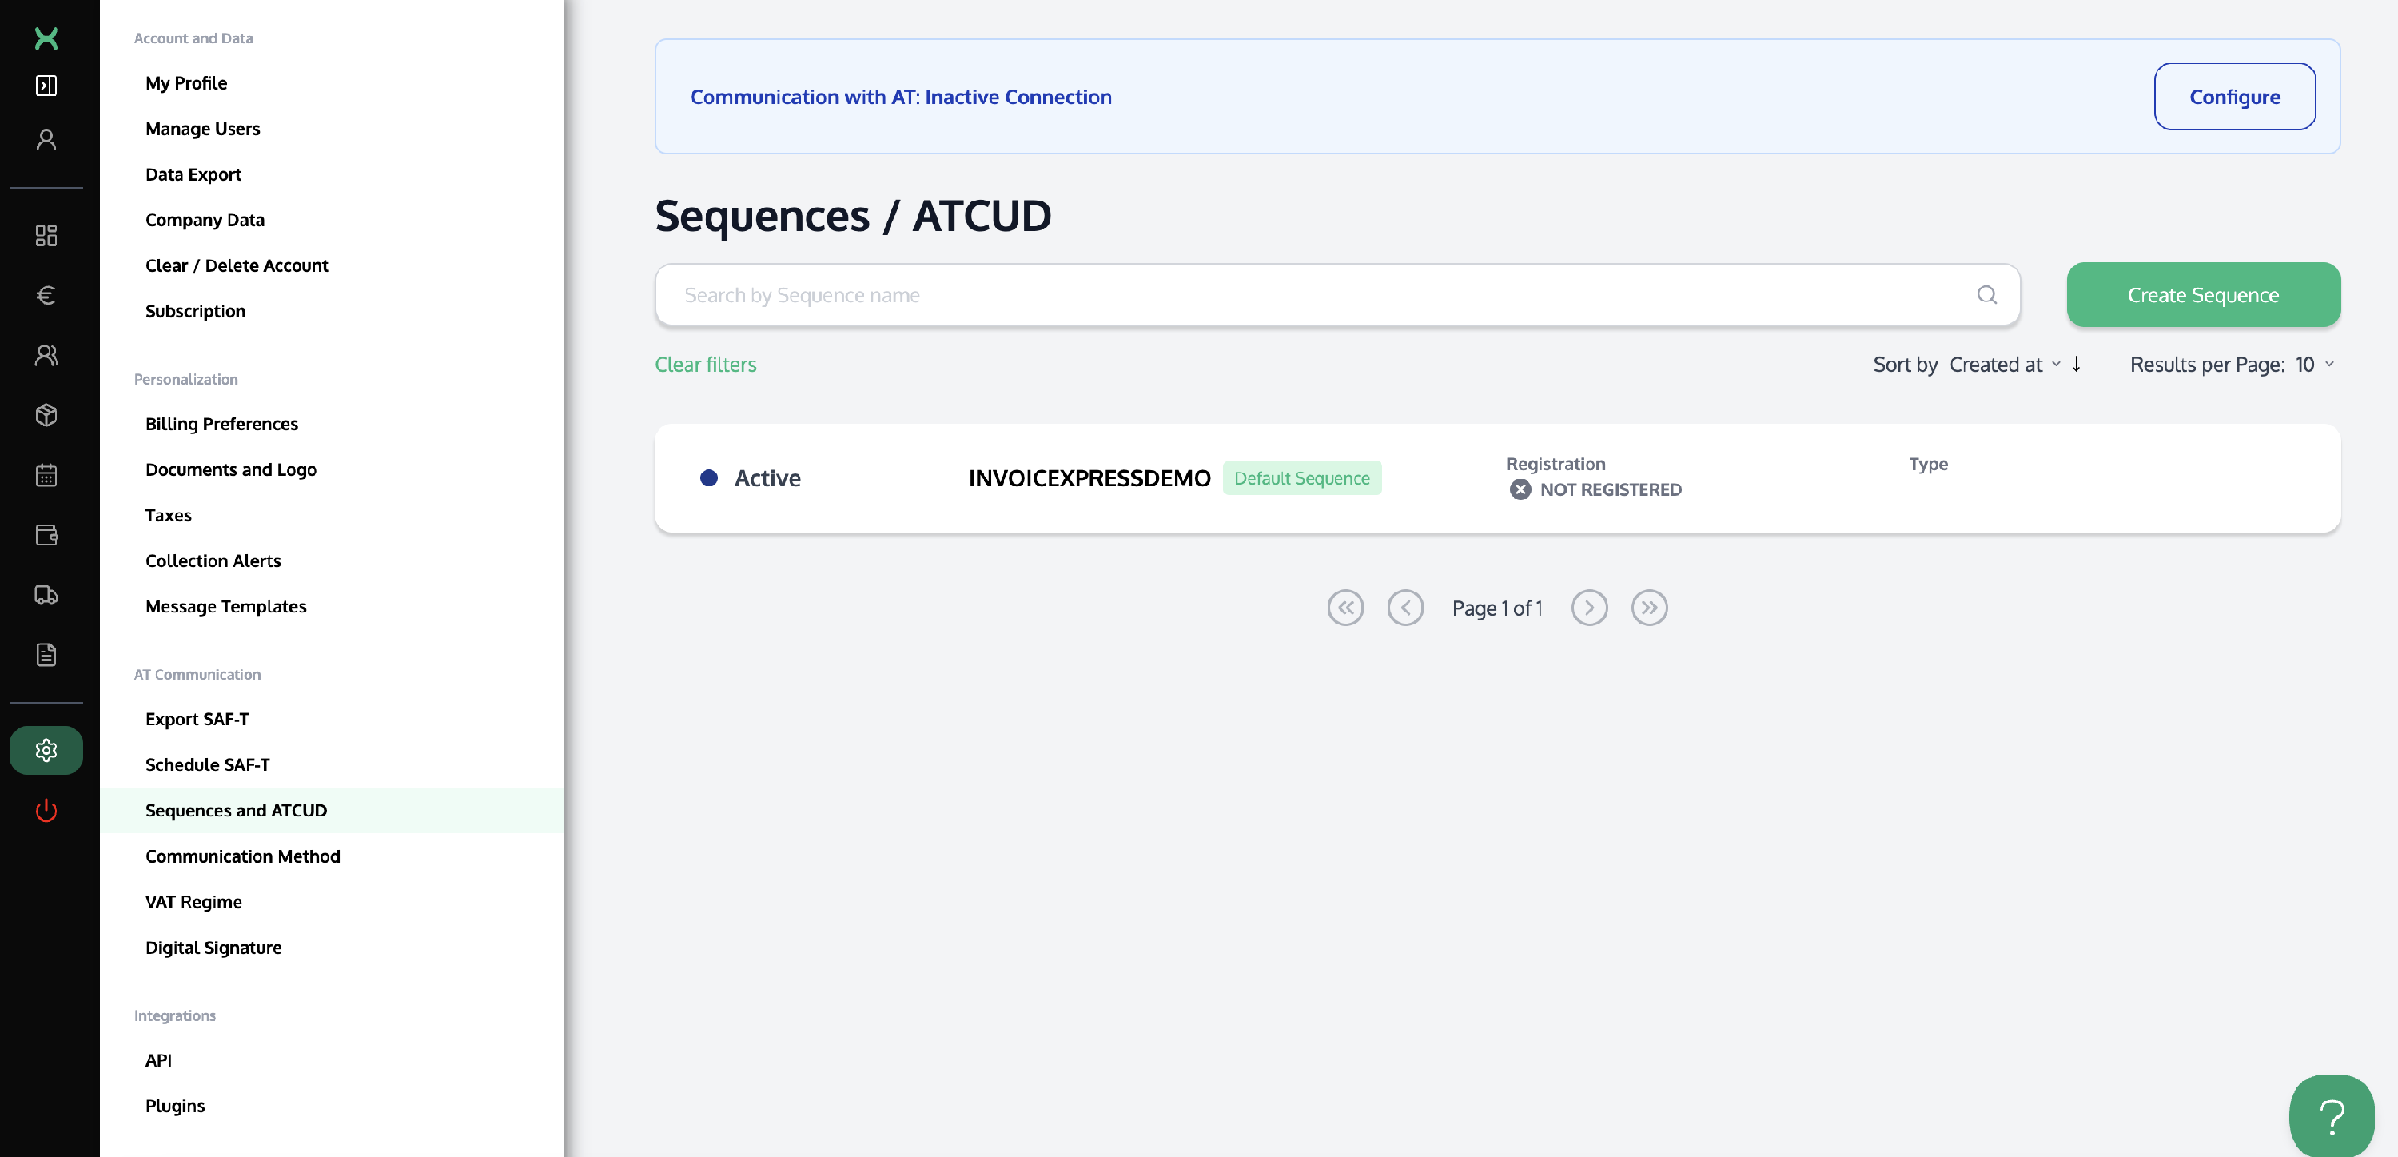Open the clients people icon
2398x1157 pixels.
point(46,355)
